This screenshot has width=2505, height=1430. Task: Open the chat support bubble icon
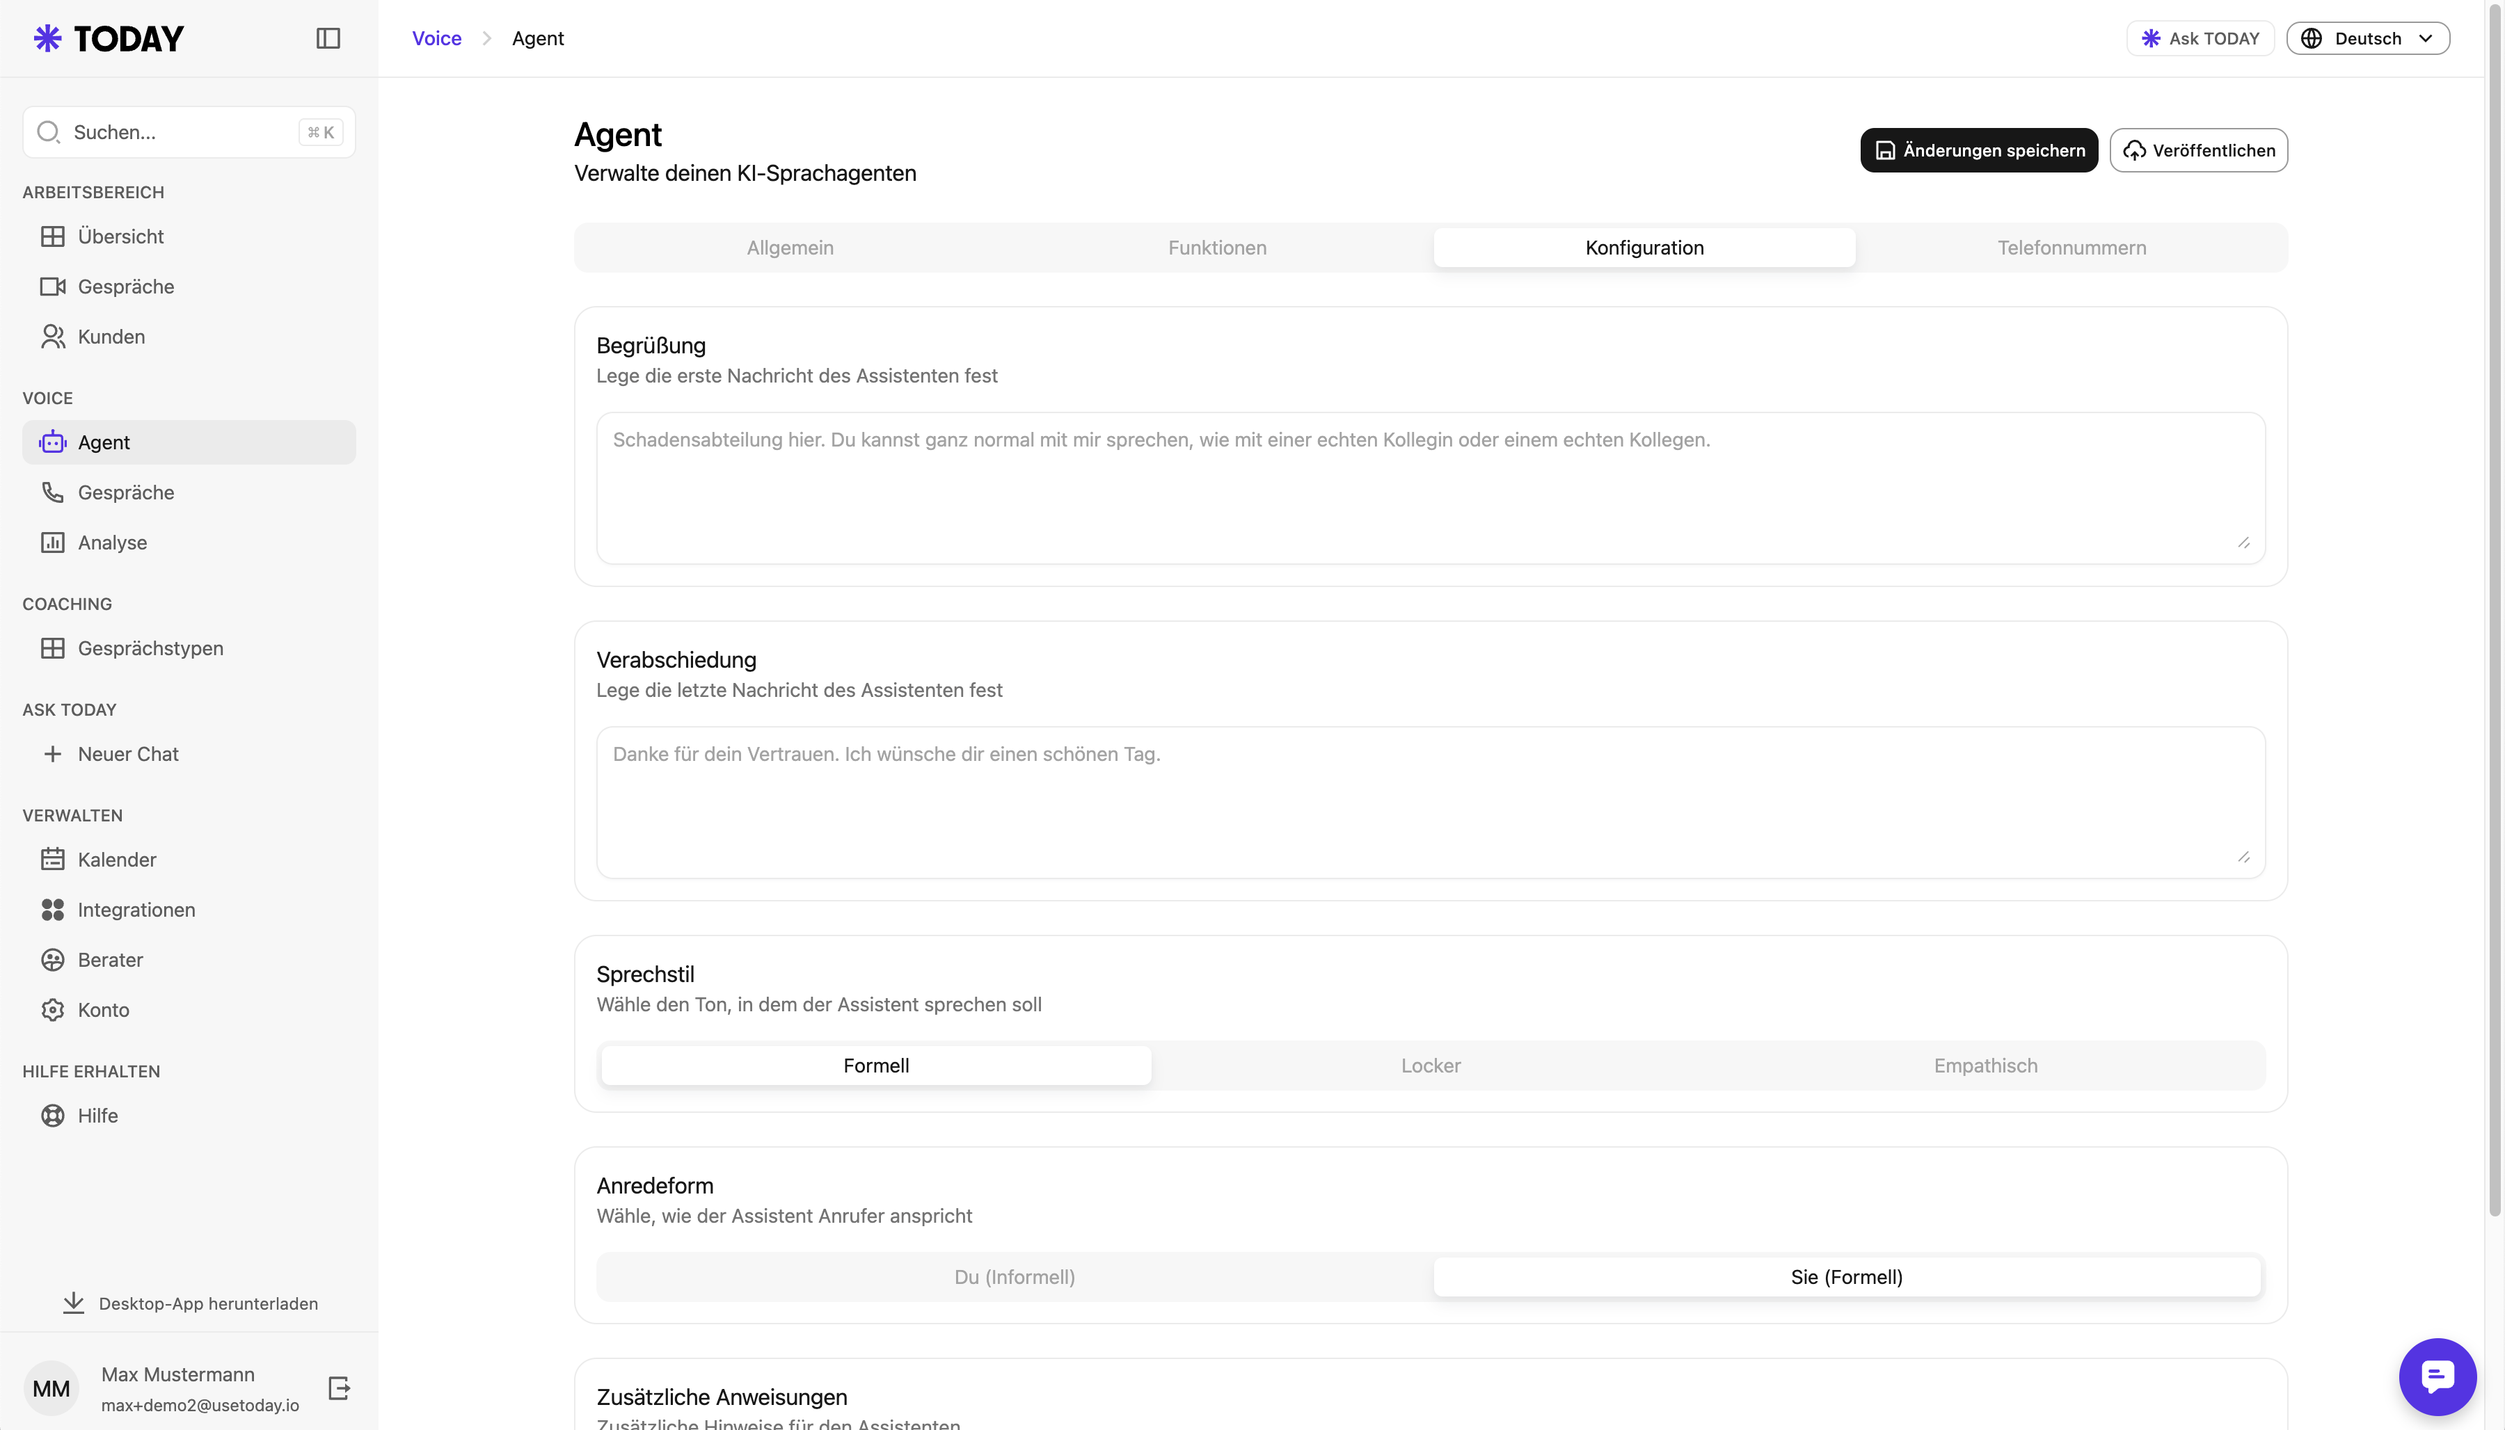[x=2438, y=1376]
